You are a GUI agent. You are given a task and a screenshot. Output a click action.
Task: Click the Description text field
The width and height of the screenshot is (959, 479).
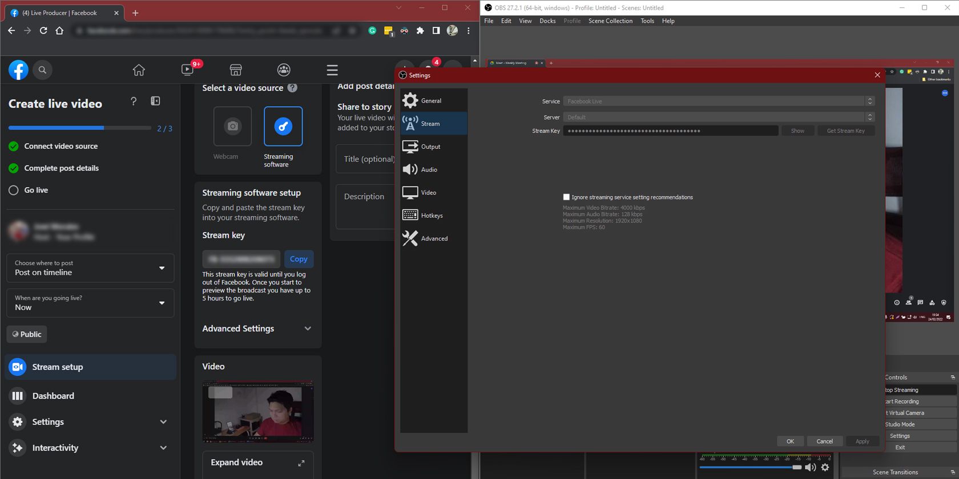click(365, 206)
